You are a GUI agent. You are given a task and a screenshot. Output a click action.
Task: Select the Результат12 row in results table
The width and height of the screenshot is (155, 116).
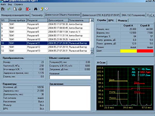[x=34, y=47]
